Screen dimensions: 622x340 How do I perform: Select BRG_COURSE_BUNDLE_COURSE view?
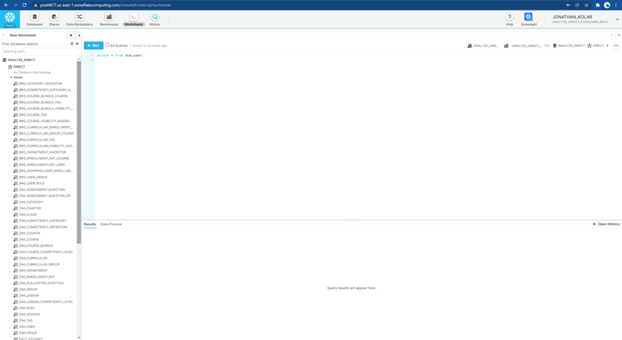(x=43, y=96)
